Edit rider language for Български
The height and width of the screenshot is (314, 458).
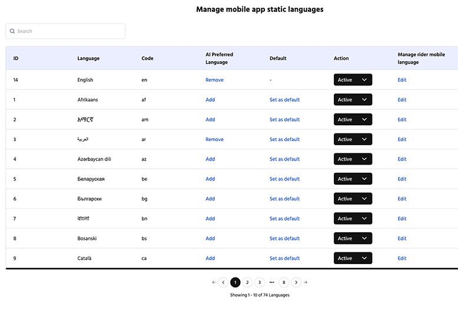402,199
